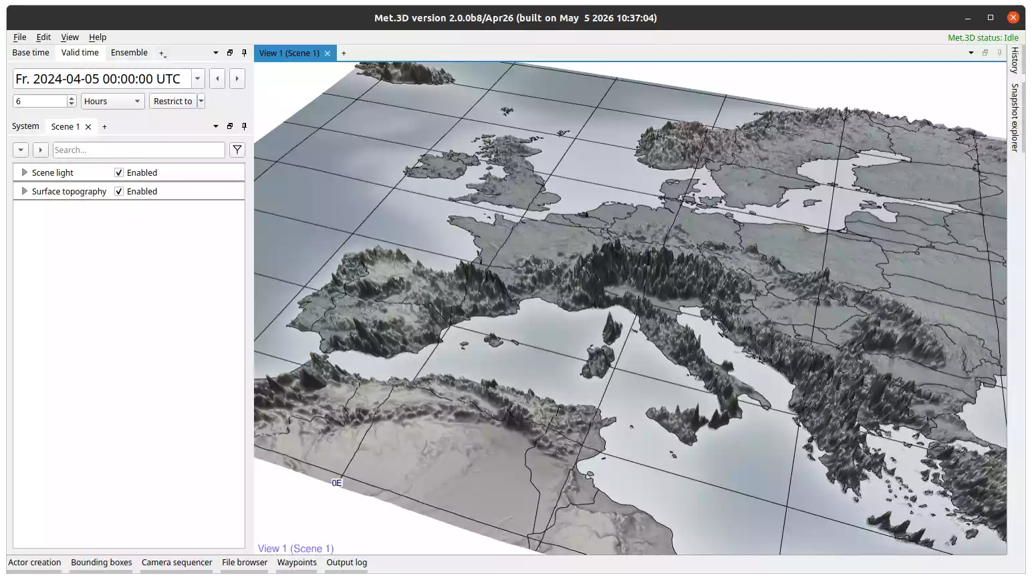1032x580 pixels.
Task: Open the Hours unit dropdown
Action: click(x=113, y=102)
